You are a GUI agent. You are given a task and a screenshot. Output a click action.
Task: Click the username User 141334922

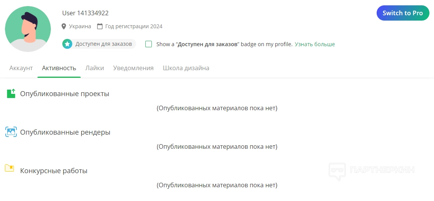tap(85, 13)
